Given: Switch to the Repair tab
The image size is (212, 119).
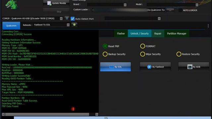Looking at the screenshot, I should (x=158, y=33).
